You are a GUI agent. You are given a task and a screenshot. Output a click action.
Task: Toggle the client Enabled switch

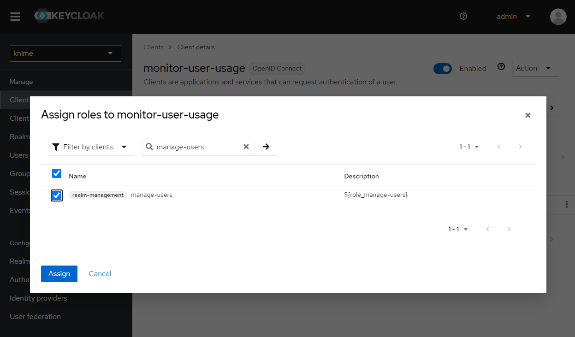[443, 69]
